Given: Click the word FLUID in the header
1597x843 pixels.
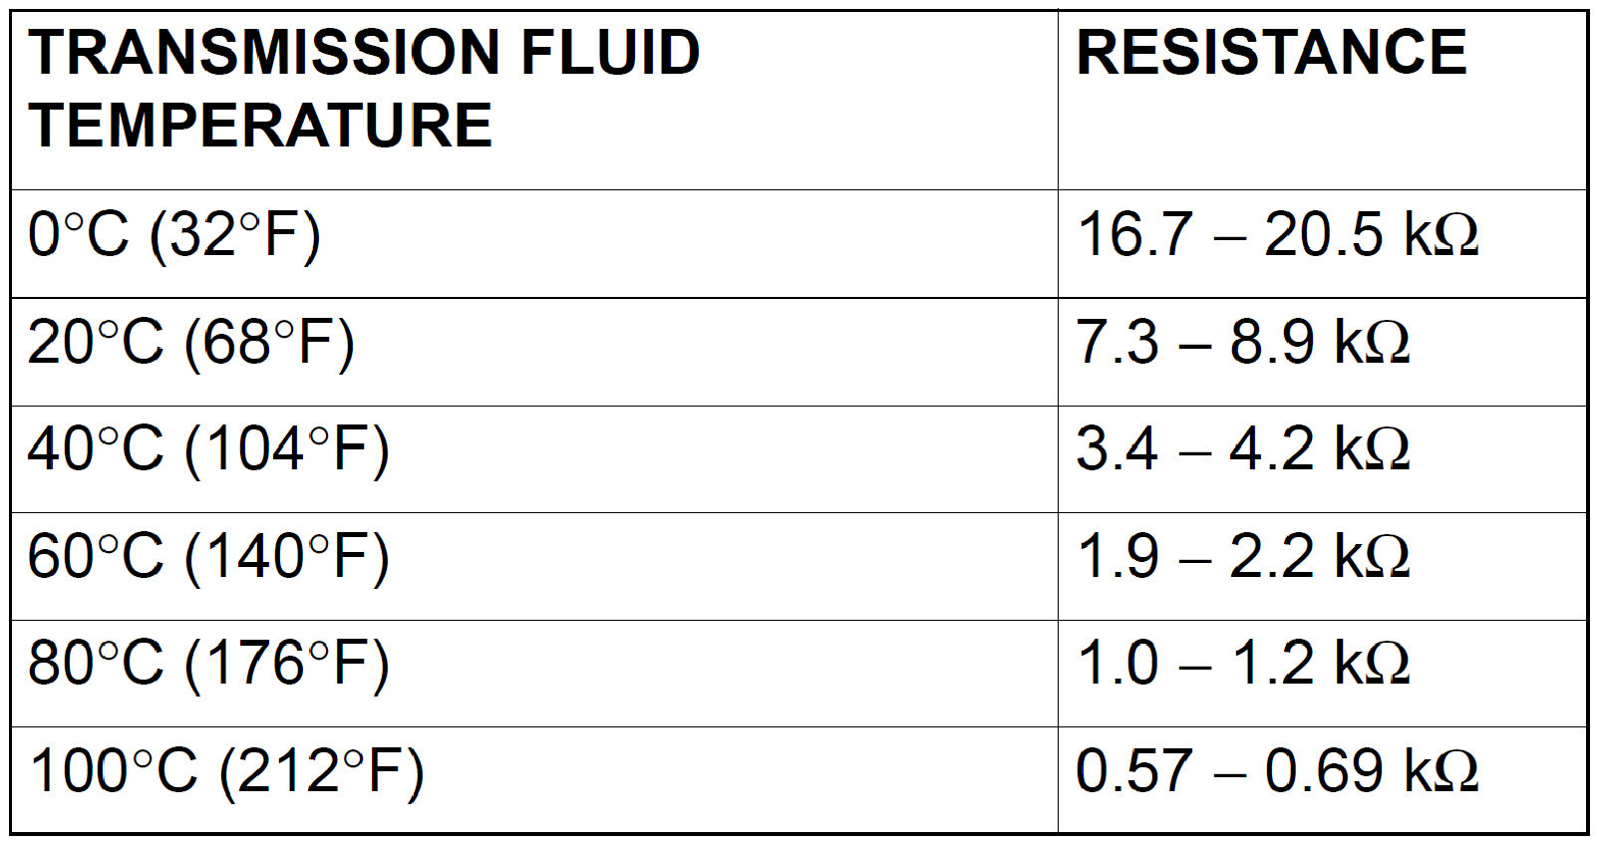Looking at the screenshot, I should pos(609,53).
